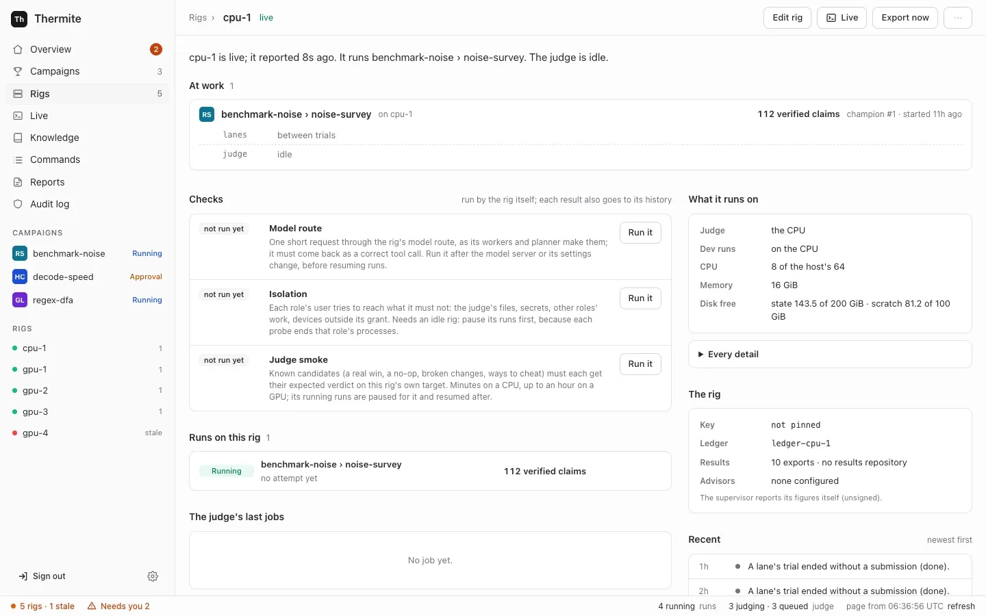Open settings gear icon in sidebar
The width and height of the screenshot is (986, 616).
[153, 576]
